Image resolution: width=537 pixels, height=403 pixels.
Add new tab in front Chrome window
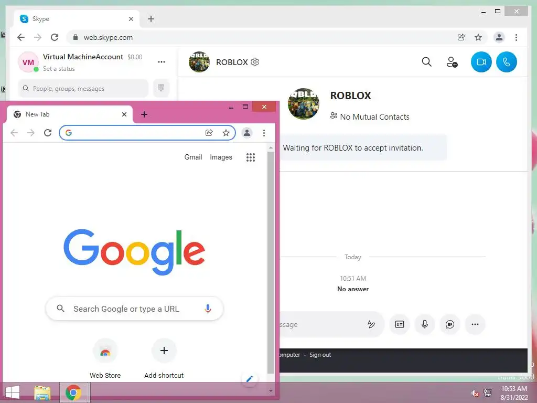point(144,114)
